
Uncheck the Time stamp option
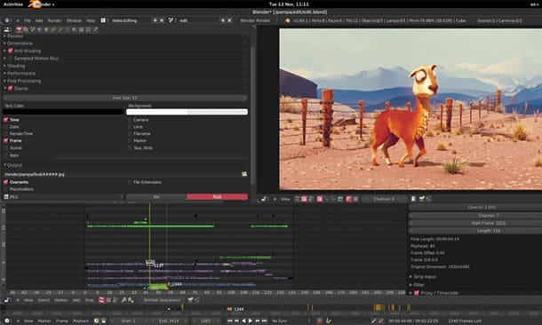(6, 120)
